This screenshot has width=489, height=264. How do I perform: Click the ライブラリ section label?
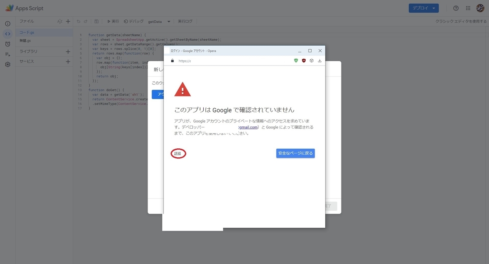tap(29, 52)
